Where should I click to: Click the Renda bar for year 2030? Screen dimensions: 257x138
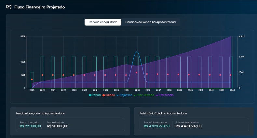click(x=84, y=72)
